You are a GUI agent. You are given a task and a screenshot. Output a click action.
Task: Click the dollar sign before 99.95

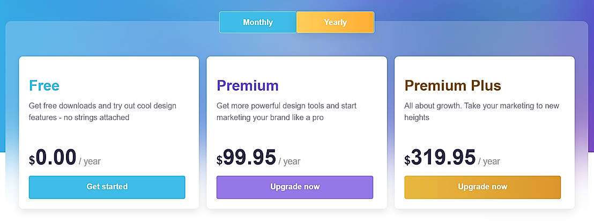pyautogui.click(x=220, y=160)
